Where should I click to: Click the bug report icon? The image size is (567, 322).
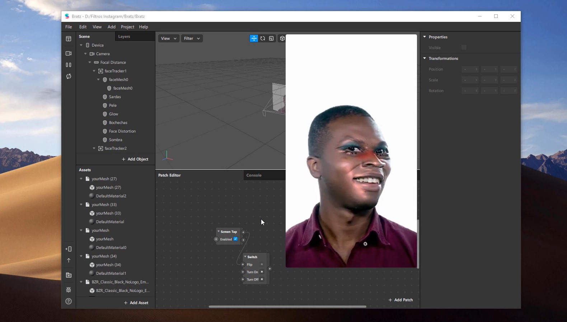pos(69,290)
